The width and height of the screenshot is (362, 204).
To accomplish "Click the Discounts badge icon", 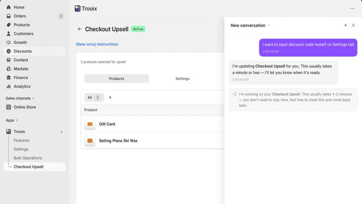I will coord(9,51).
